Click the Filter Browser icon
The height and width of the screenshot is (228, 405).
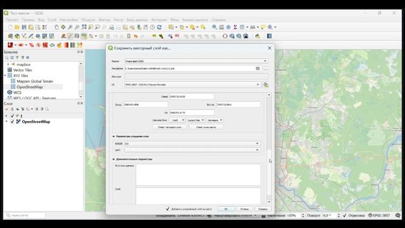click(x=17, y=58)
